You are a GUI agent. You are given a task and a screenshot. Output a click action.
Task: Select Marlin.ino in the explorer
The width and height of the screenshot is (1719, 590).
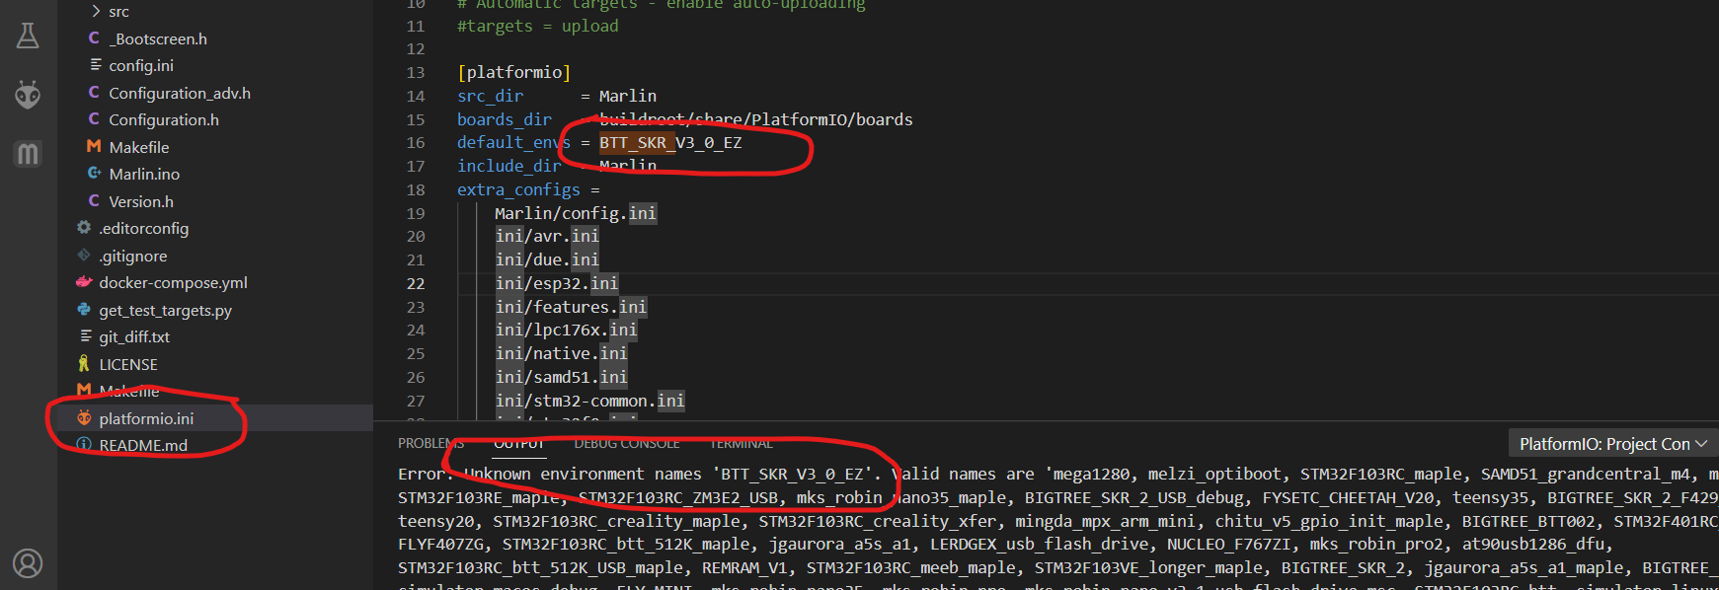click(x=144, y=174)
